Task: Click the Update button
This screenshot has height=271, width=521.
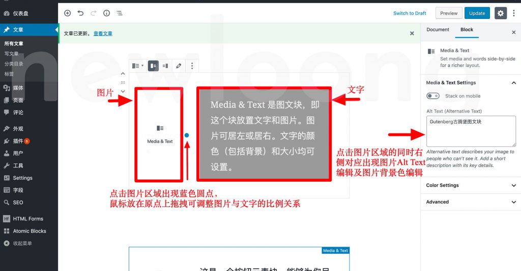Action: click(477, 13)
